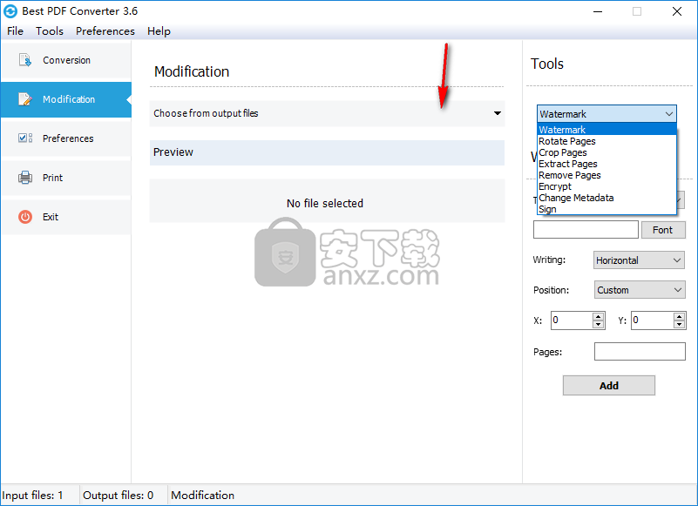This screenshot has height=506, width=698.
Task: Close the Best PDF Converter window
Action: click(x=677, y=11)
